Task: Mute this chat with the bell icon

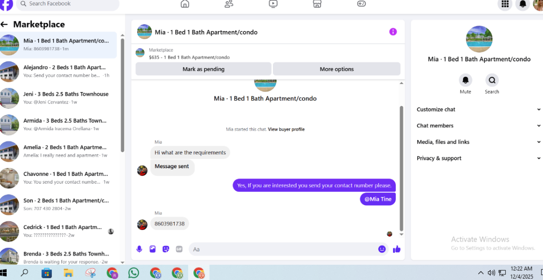Action: point(465,80)
